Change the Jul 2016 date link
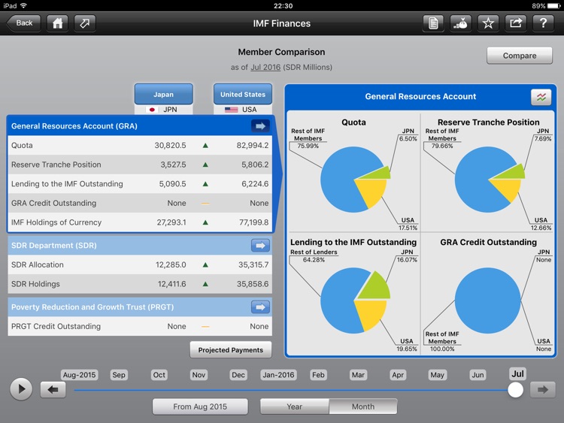Screen dimensions: 564x423 pyautogui.click(x=265, y=67)
